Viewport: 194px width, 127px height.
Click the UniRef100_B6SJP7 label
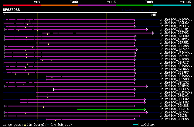tap(174, 73)
